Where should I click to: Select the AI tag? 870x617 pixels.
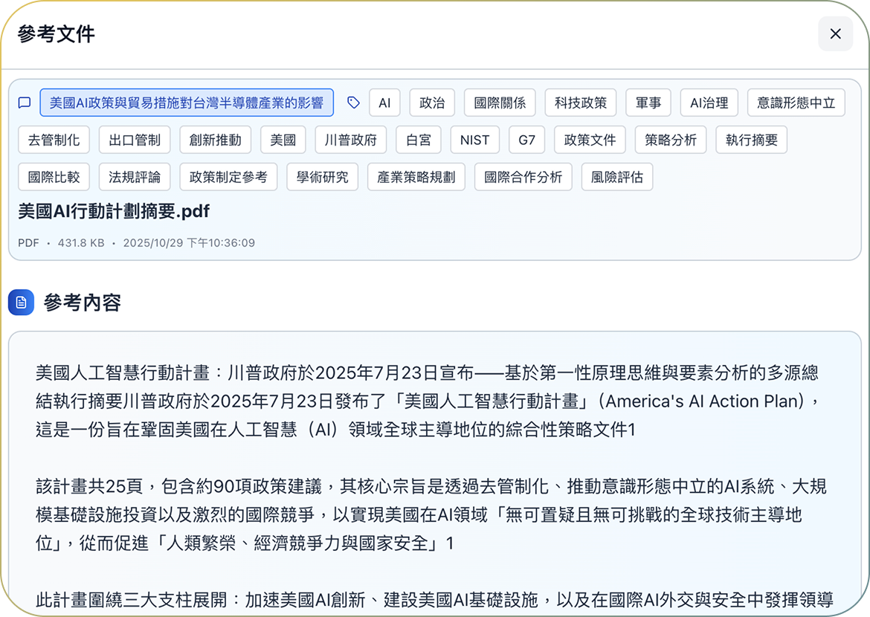[x=384, y=103]
